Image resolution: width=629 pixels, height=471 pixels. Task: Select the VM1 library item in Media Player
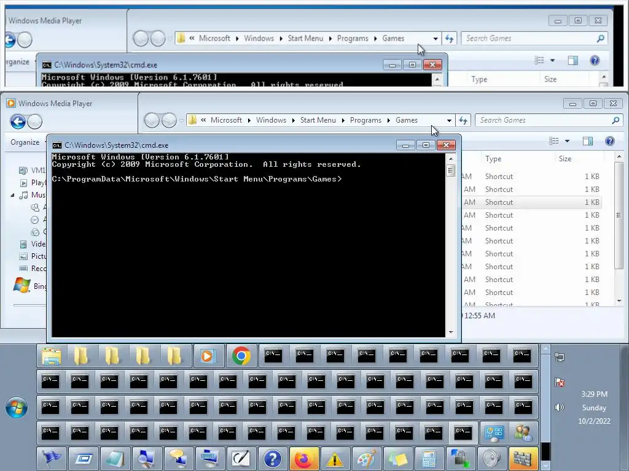(32, 170)
